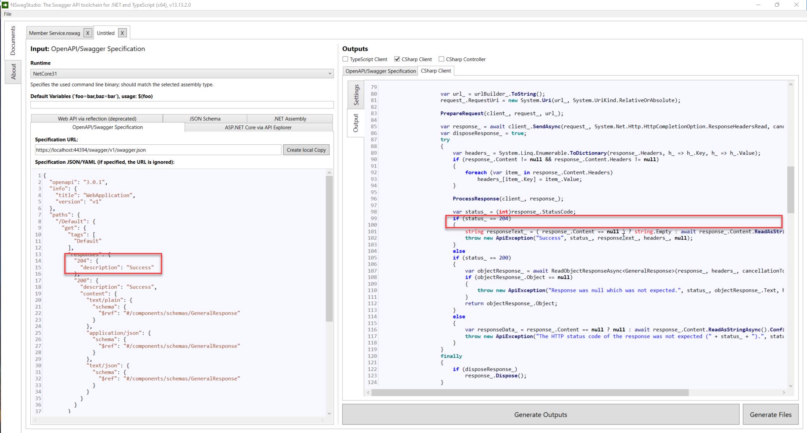Viewport: 807px width, 433px height.
Task: Select the Untitled document tab
Action: [105, 33]
